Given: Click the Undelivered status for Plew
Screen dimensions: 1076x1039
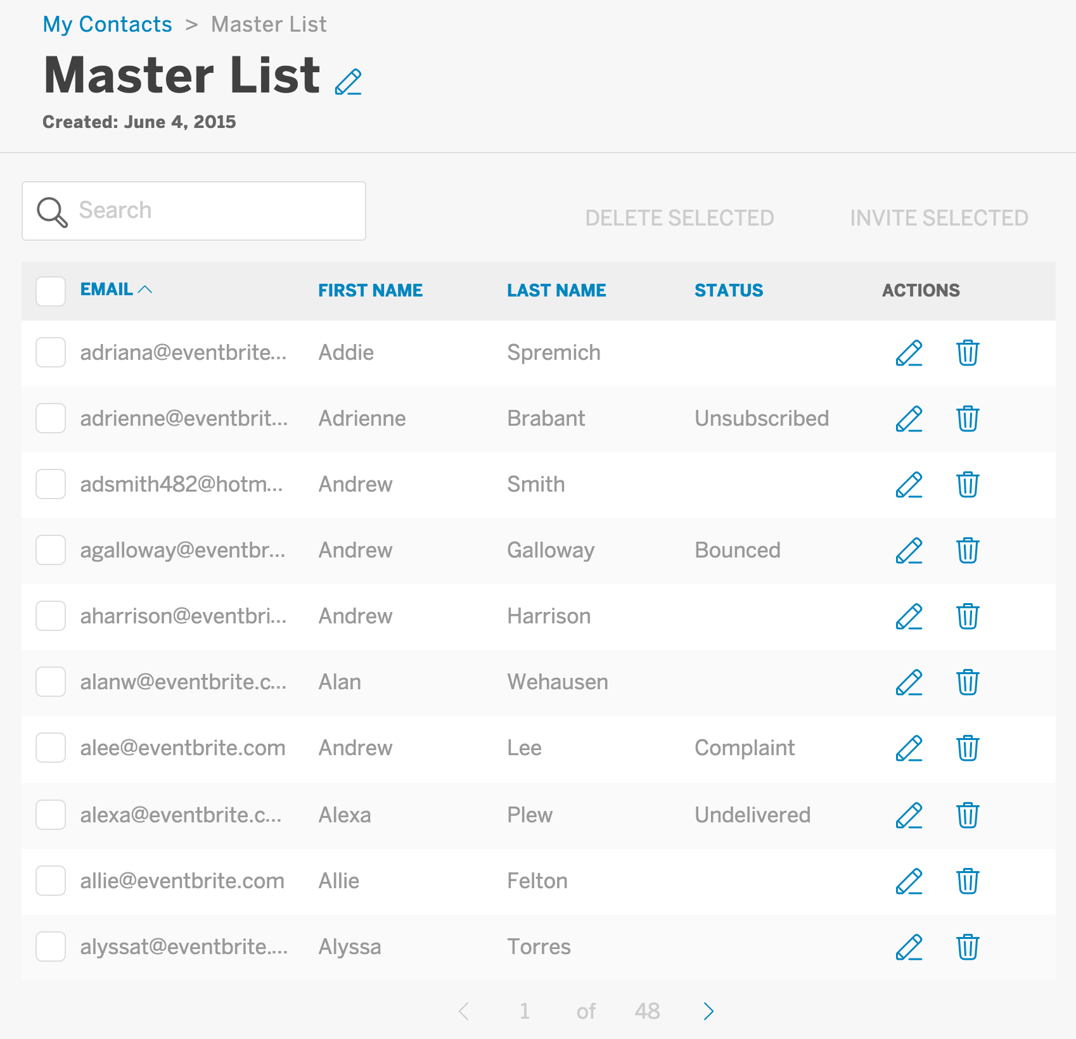Looking at the screenshot, I should pyautogui.click(x=753, y=815).
